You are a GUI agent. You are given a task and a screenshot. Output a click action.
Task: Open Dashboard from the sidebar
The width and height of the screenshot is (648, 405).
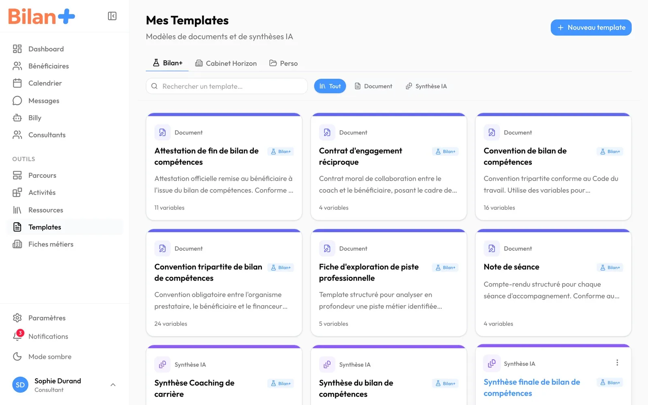pyautogui.click(x=65, y=49)
